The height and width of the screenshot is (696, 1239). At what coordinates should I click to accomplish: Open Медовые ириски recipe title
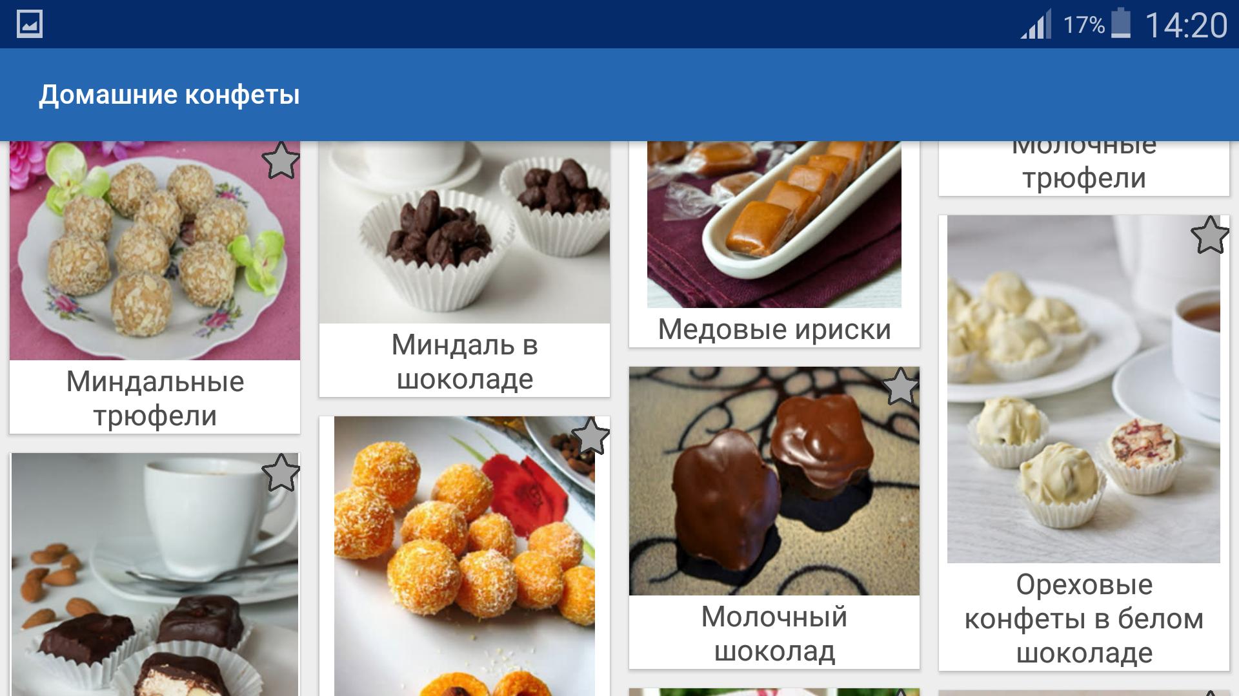click(x=774, y=329)
